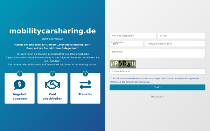
Task: Focus the Preisvorschlag in Euro field
Action: click(175, 44)
